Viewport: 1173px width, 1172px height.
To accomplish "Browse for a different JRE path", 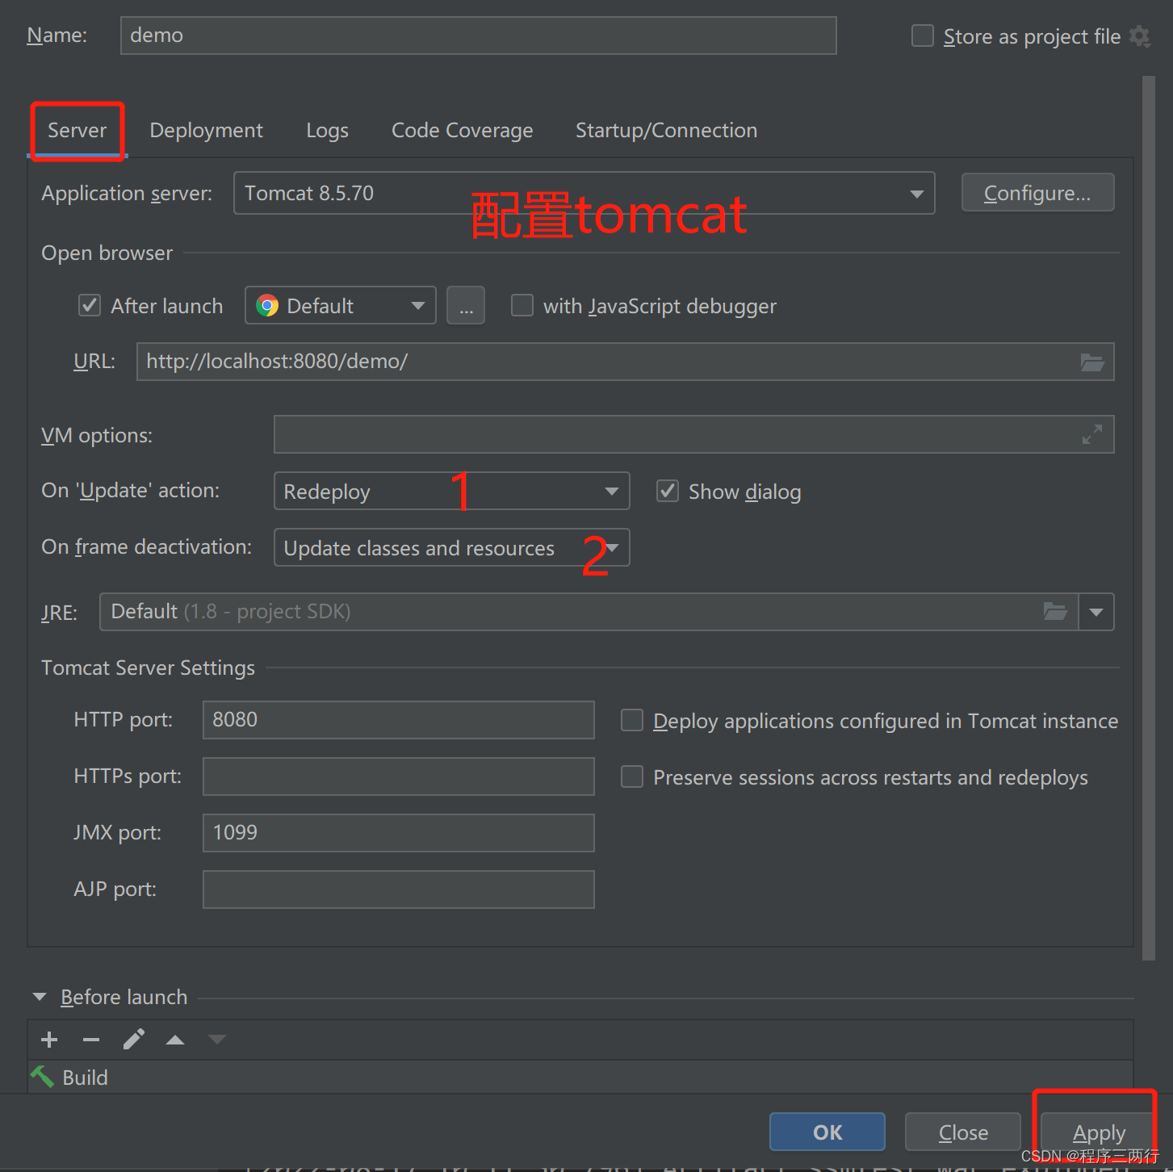I will point(1055,611).
